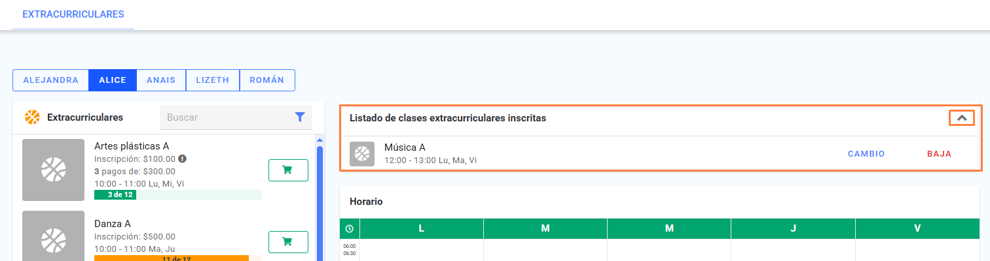The width and height of the screenshot is (990, 261).
Task: Click the inscription info icon
Action: click(x=183, y=158)
